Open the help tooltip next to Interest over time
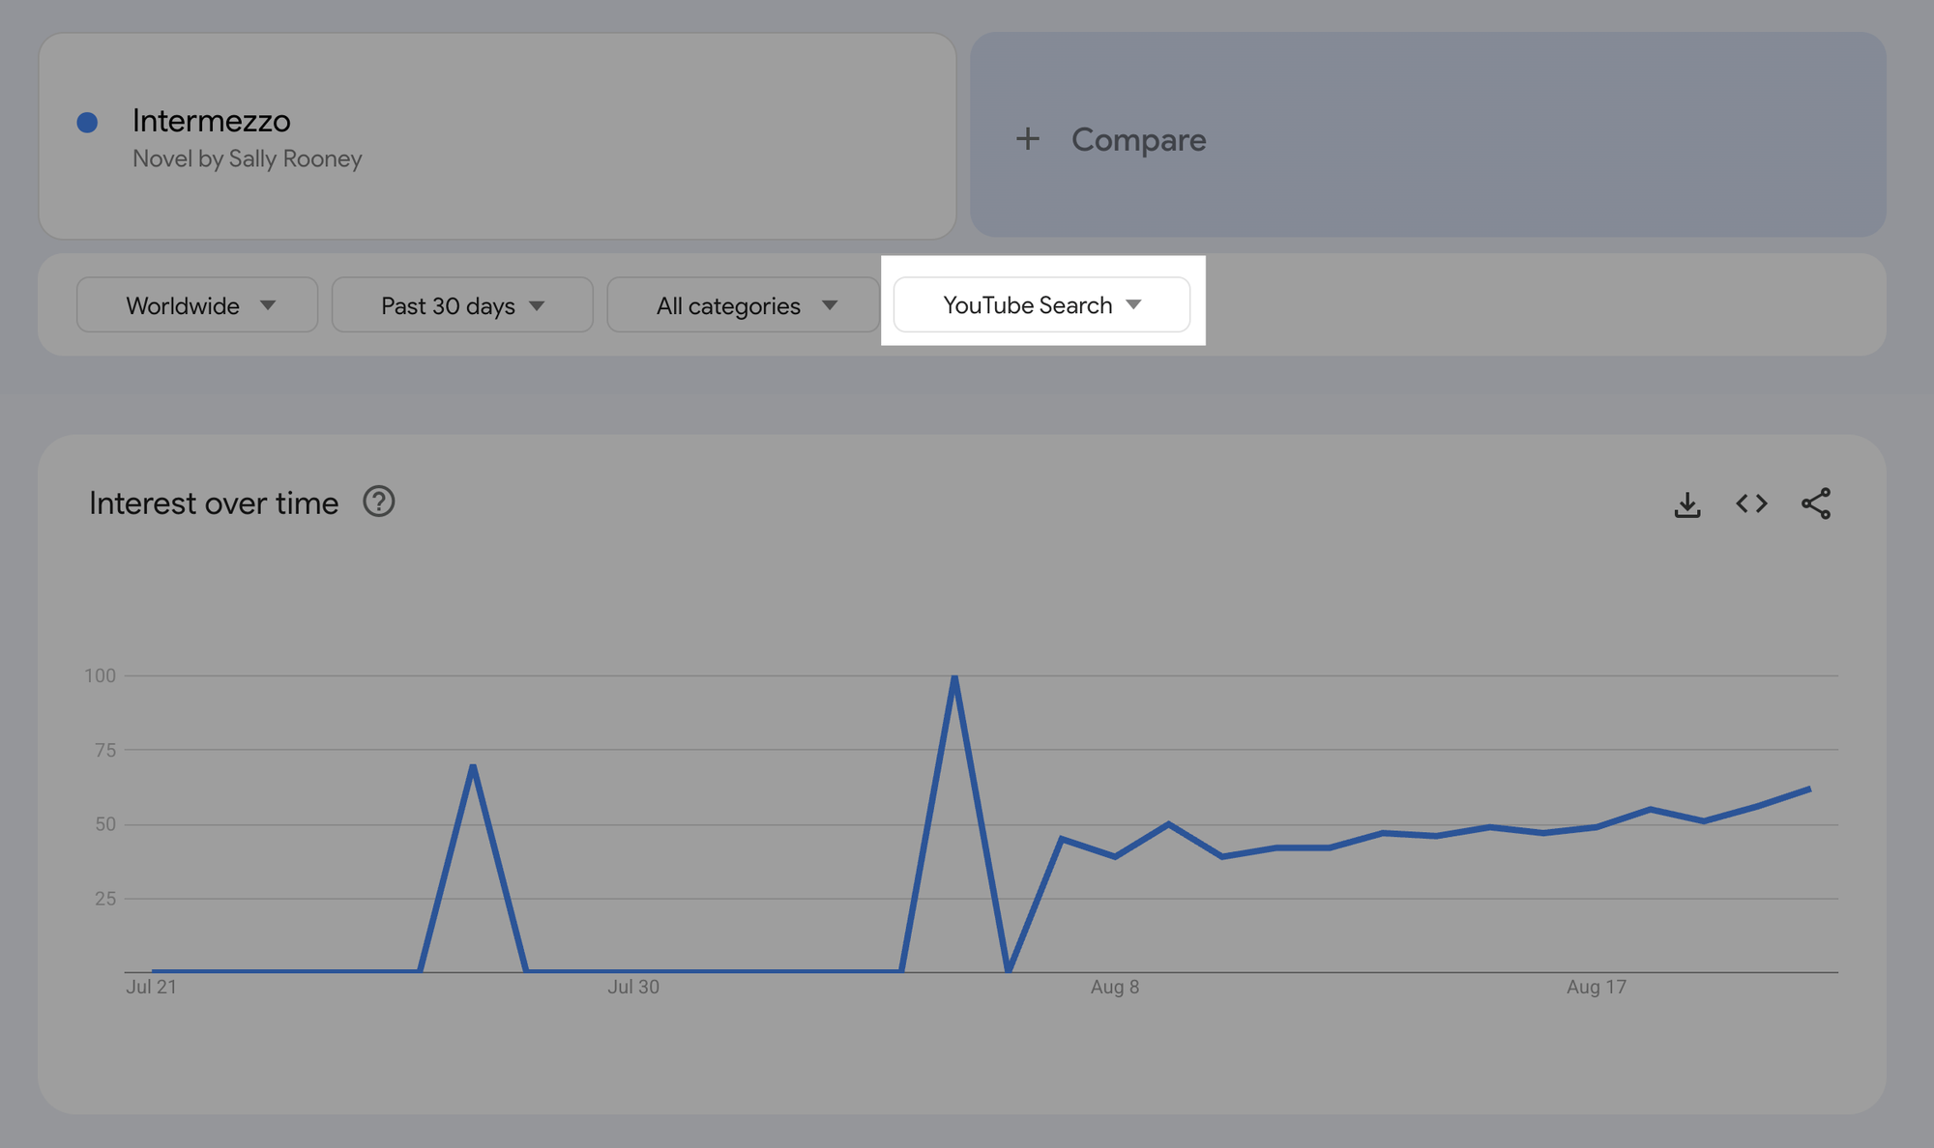1934x1148 pixels. [x=379, y=502]
